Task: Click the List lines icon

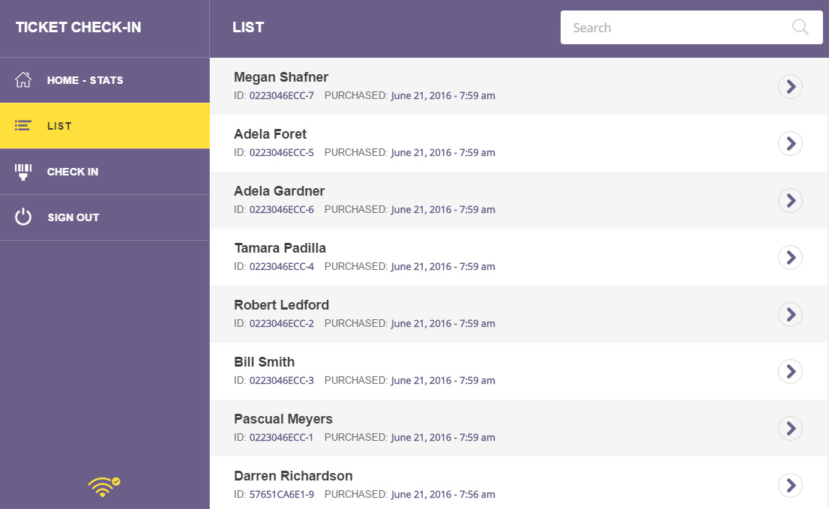Action: pyautogui.click(x=23, y=126)
